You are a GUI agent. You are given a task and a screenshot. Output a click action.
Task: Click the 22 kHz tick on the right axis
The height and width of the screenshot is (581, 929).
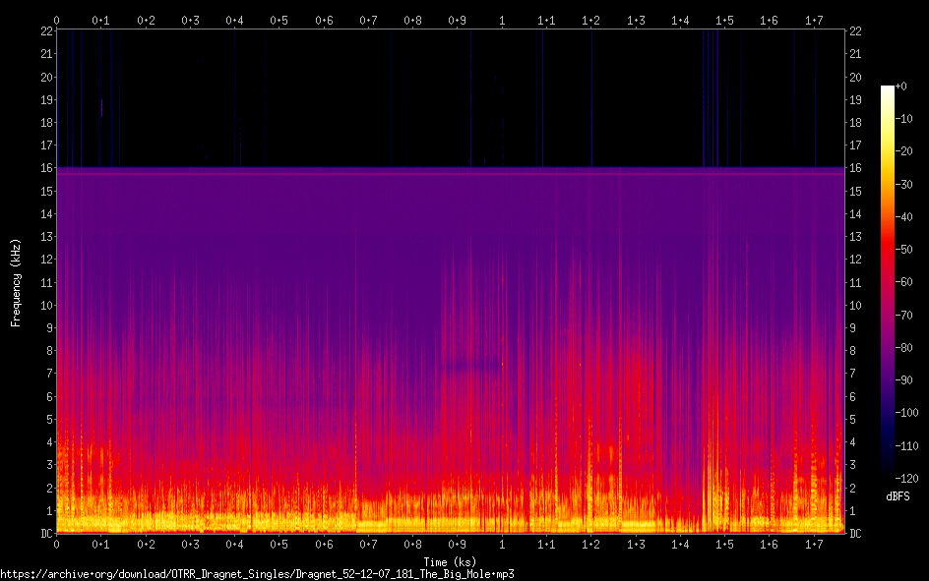coord(855,30)
